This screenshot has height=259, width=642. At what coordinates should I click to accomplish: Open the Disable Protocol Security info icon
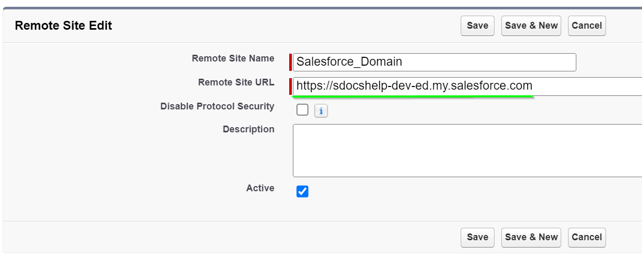tap(321, 110)
